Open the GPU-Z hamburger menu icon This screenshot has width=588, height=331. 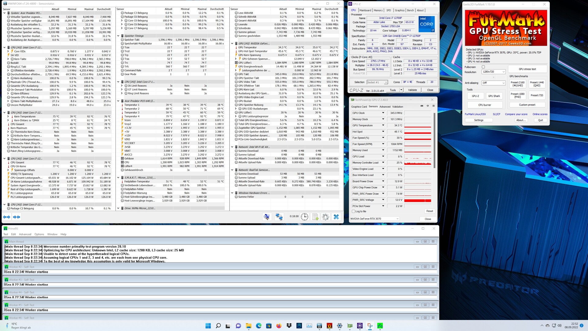pyautogui.click(x=433, y=106)
